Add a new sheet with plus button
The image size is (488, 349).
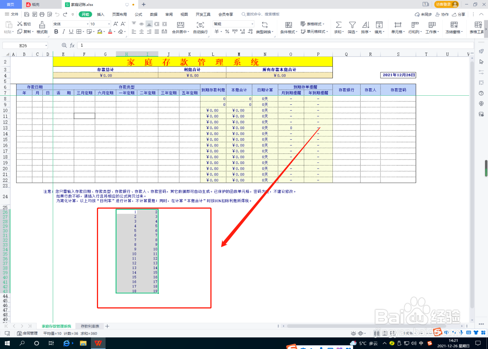(107, 326)
